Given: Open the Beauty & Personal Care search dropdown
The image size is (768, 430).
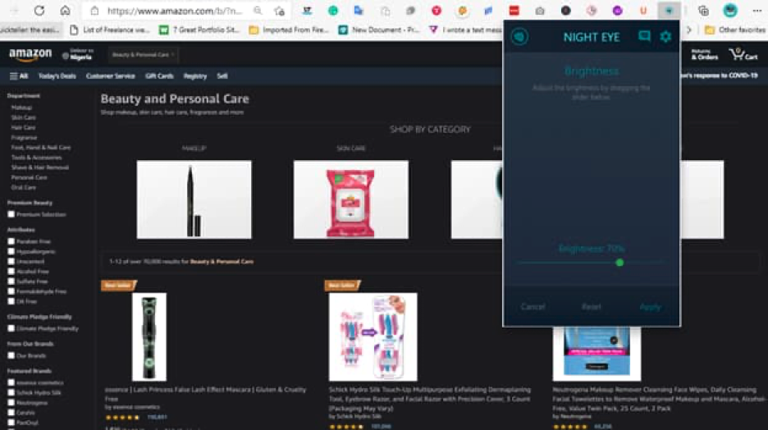Looking at the screenshot, I should [143, 55].
